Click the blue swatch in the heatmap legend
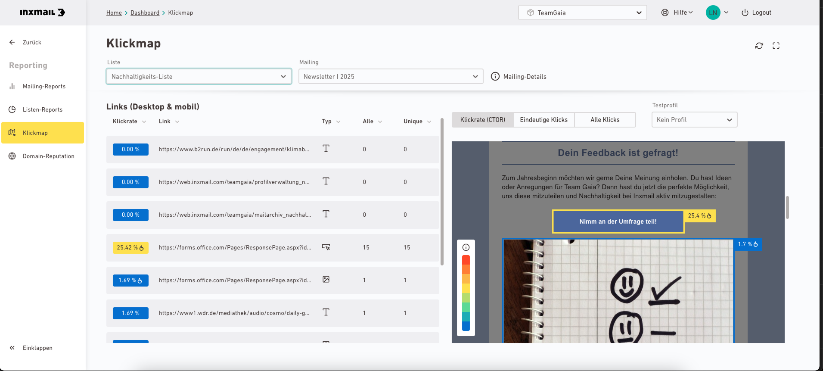This screenshot has width=823, height=371. tap(466, 326)
